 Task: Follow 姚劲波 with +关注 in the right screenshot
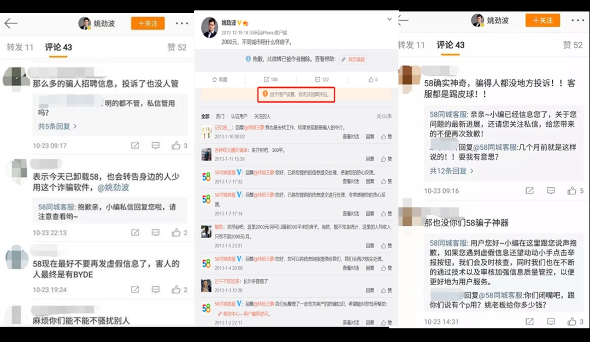pyautogui.click(x=542, y=20)
